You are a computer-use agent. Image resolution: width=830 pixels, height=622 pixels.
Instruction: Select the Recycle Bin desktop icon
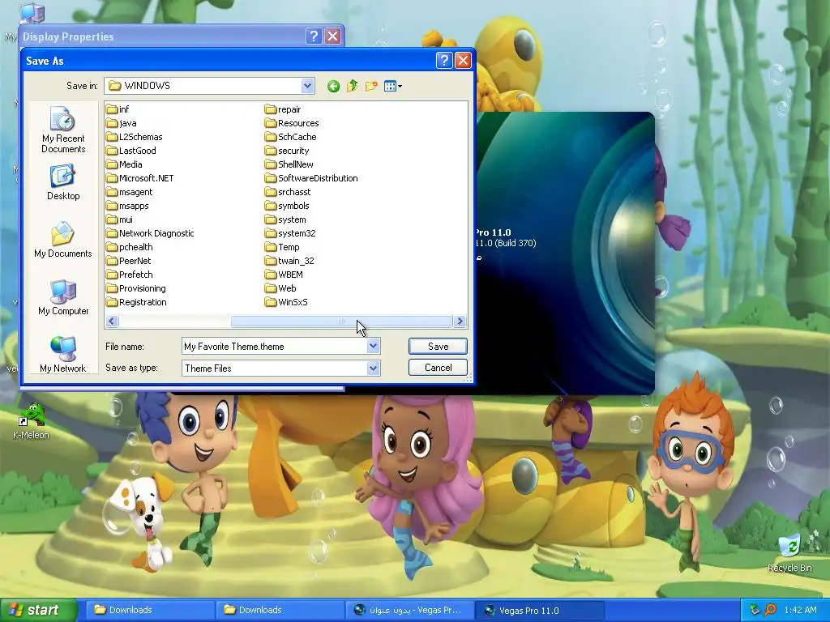[x=789, y=553]
